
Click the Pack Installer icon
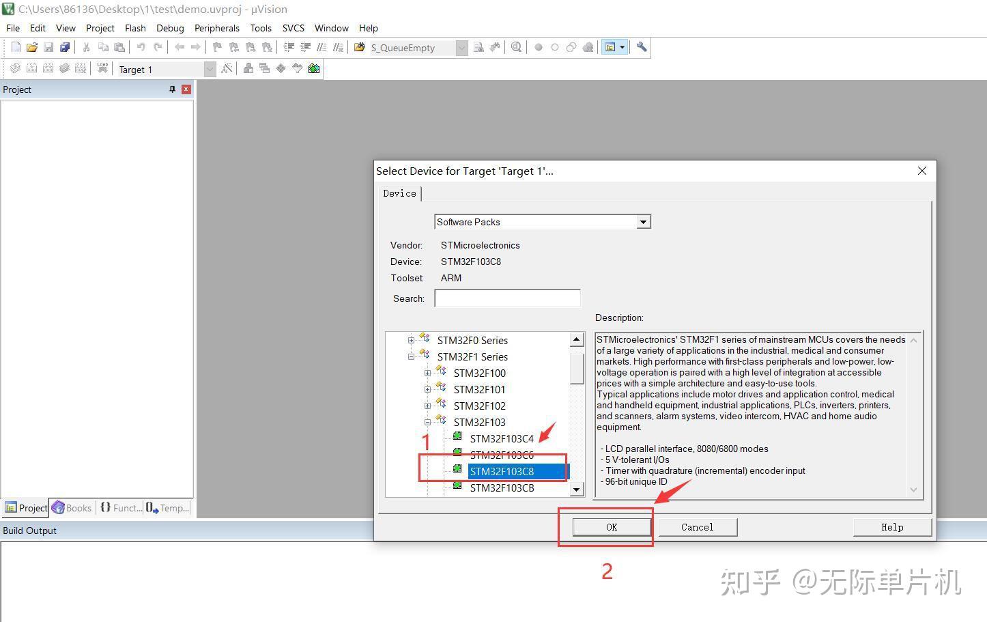click(314, 68)
